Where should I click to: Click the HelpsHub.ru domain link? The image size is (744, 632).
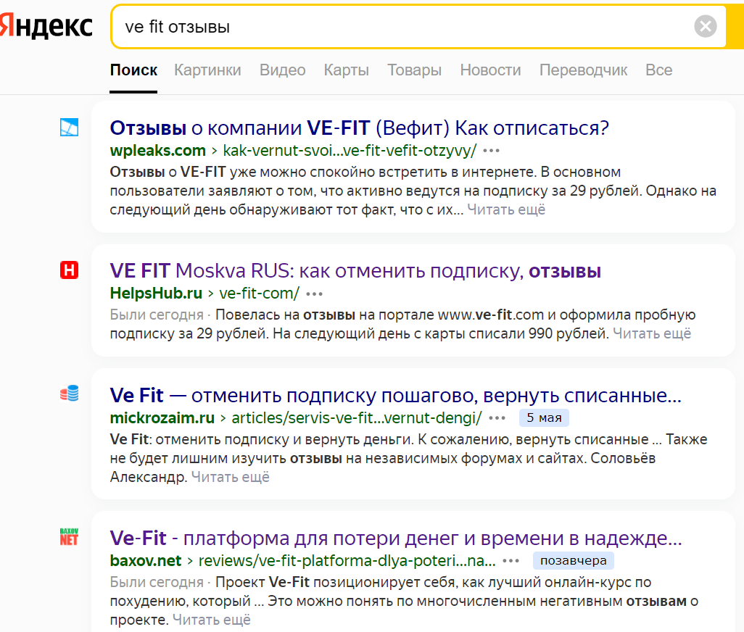[x=156, y=294]
